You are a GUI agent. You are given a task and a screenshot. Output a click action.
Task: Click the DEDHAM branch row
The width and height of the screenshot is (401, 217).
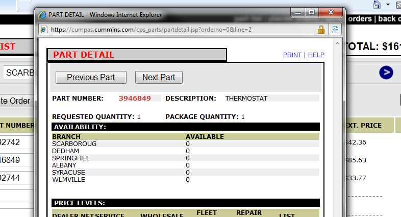point(185,151)
